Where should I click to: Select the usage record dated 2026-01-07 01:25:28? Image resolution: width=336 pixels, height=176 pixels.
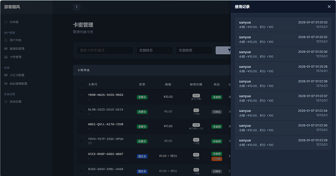283,69
